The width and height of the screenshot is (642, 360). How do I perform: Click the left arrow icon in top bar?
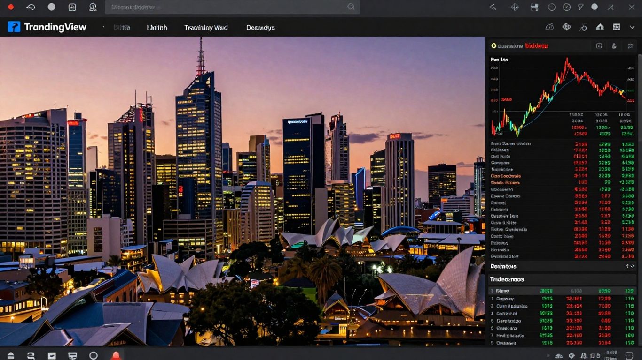tap(493, 7)
